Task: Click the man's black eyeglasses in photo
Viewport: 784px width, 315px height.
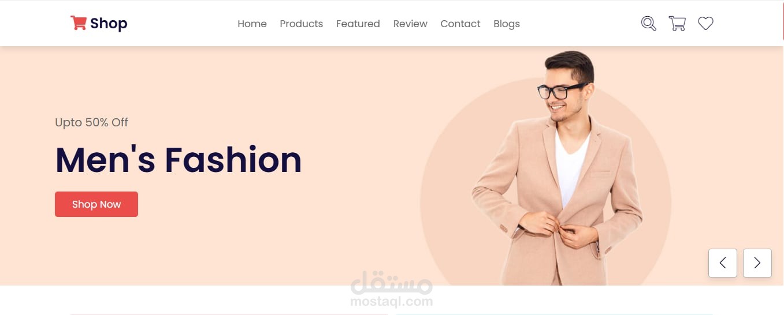Action: [x=562, y=90]
